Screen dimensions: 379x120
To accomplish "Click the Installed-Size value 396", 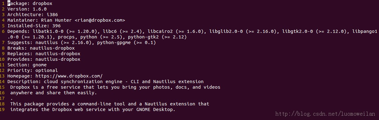I will click(x=56, y=26).
